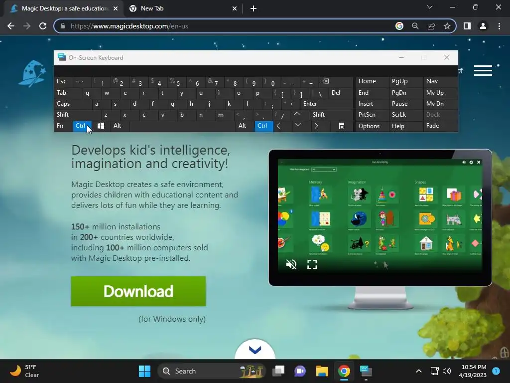Open the zoom magnifier in address bar
This screenshot has width=510, height=383.
[415, 26]
